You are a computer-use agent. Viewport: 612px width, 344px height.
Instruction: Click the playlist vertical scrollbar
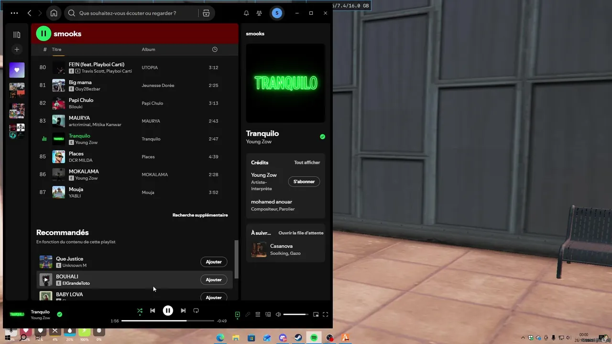coord(236,259)
